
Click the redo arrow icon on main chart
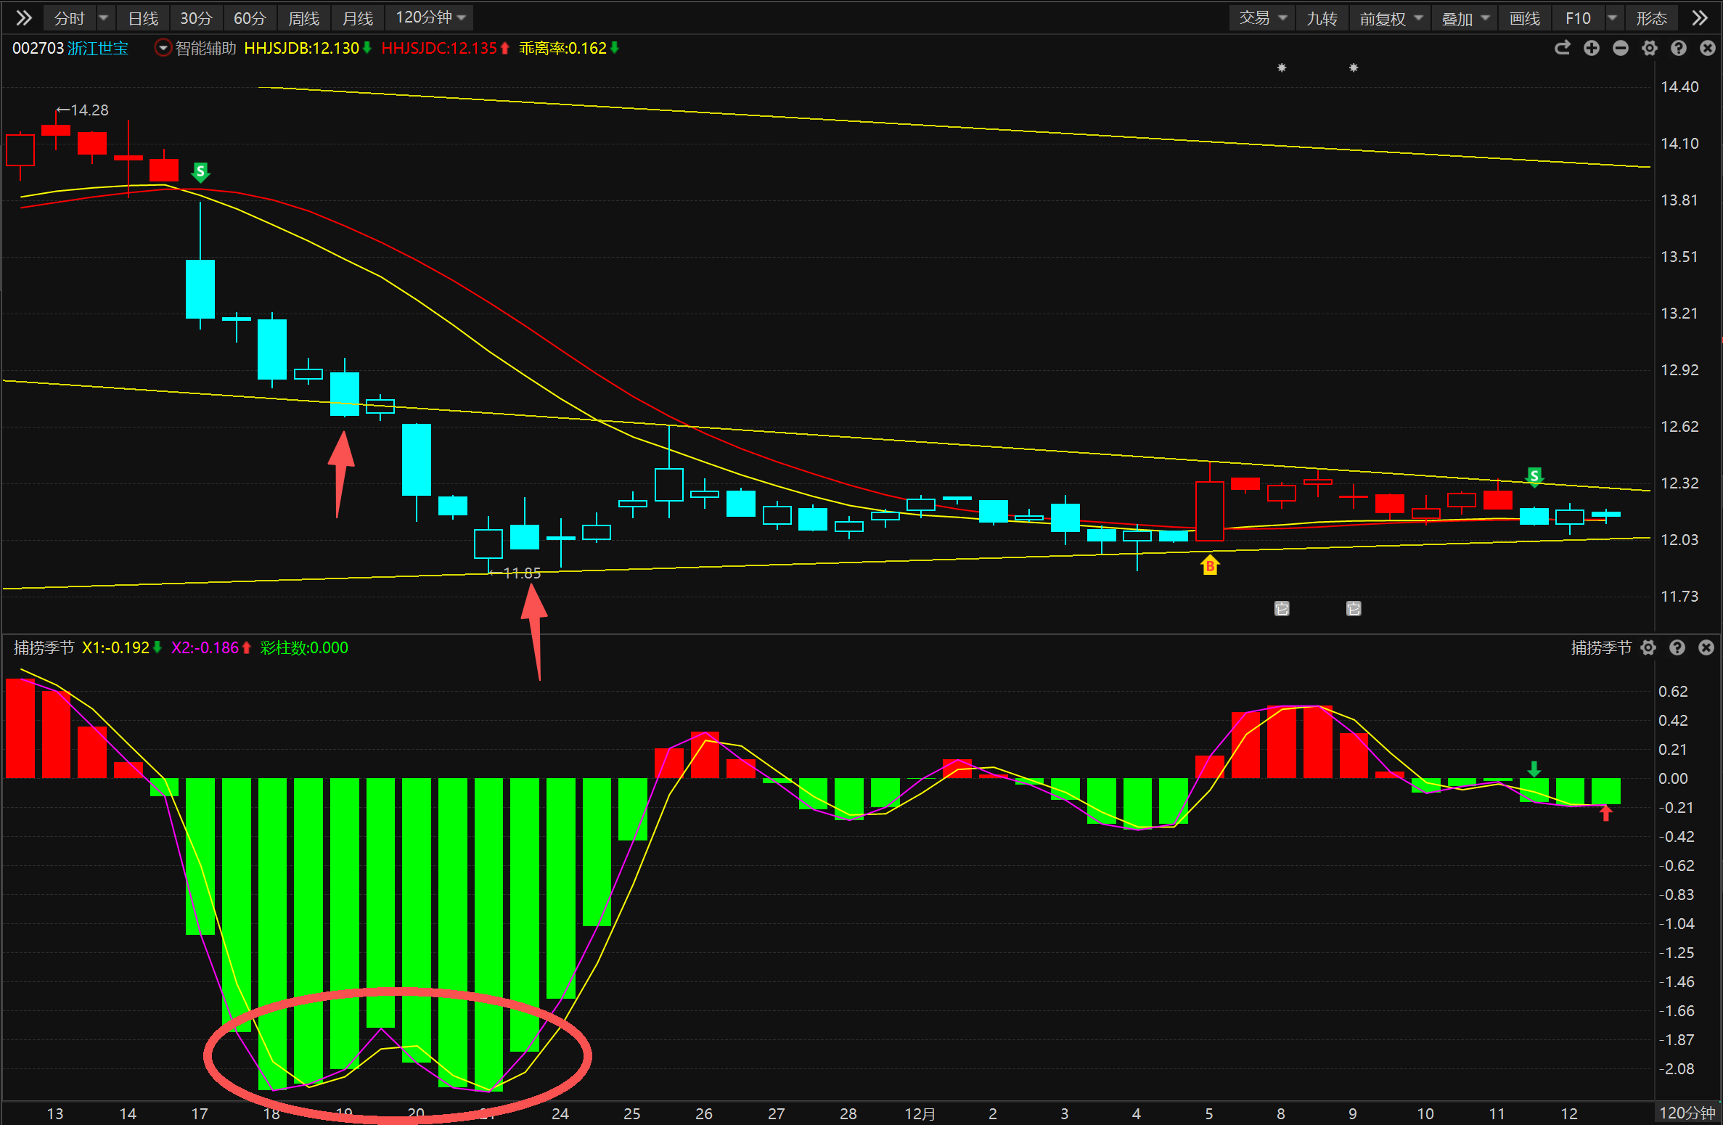coord(1562,48)
